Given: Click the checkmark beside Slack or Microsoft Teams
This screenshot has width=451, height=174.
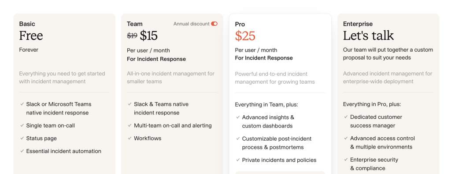Looking at the screenshot, I should (x=22, y=104).
